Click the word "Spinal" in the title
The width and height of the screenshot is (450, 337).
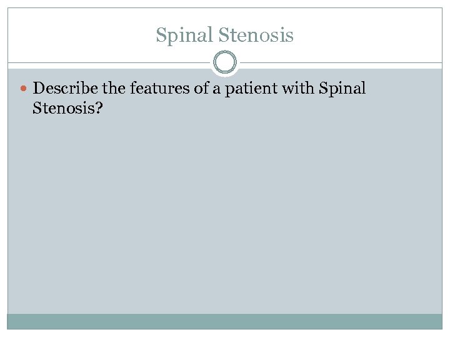point(184,36)
